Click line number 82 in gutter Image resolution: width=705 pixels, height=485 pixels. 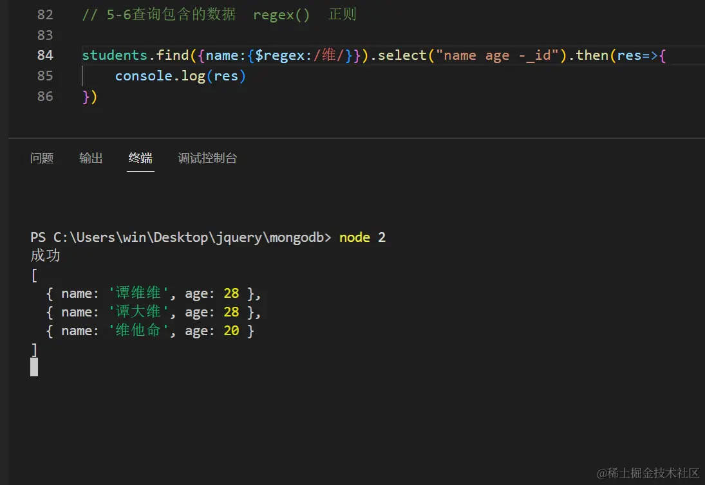tap(45, 15)
